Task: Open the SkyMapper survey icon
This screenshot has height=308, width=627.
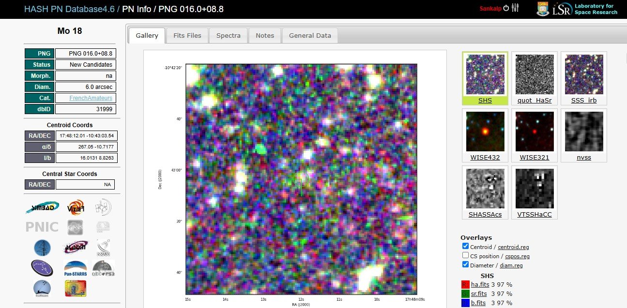Action: click(x=42, y=288)
